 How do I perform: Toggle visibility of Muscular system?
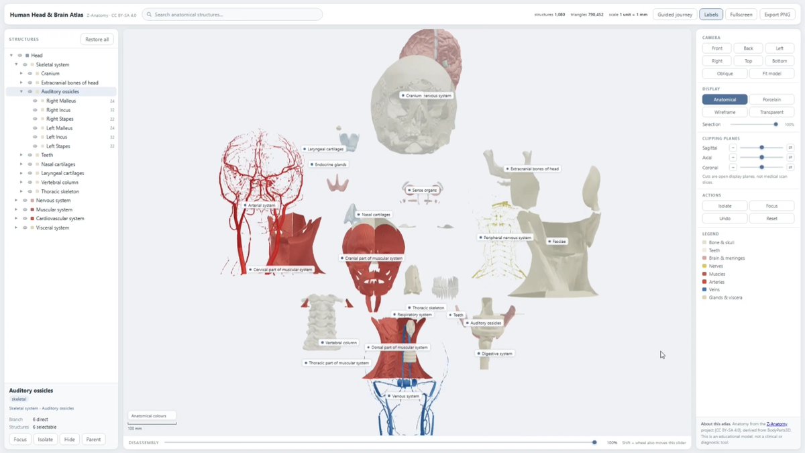(25, 209)
